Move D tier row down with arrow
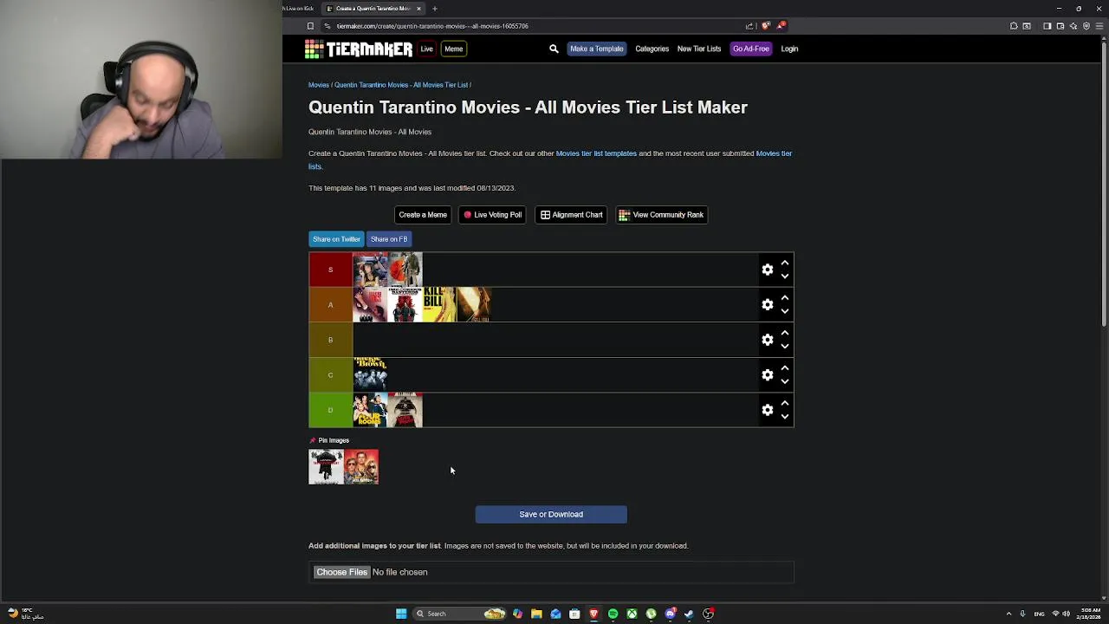 [785, 417]
